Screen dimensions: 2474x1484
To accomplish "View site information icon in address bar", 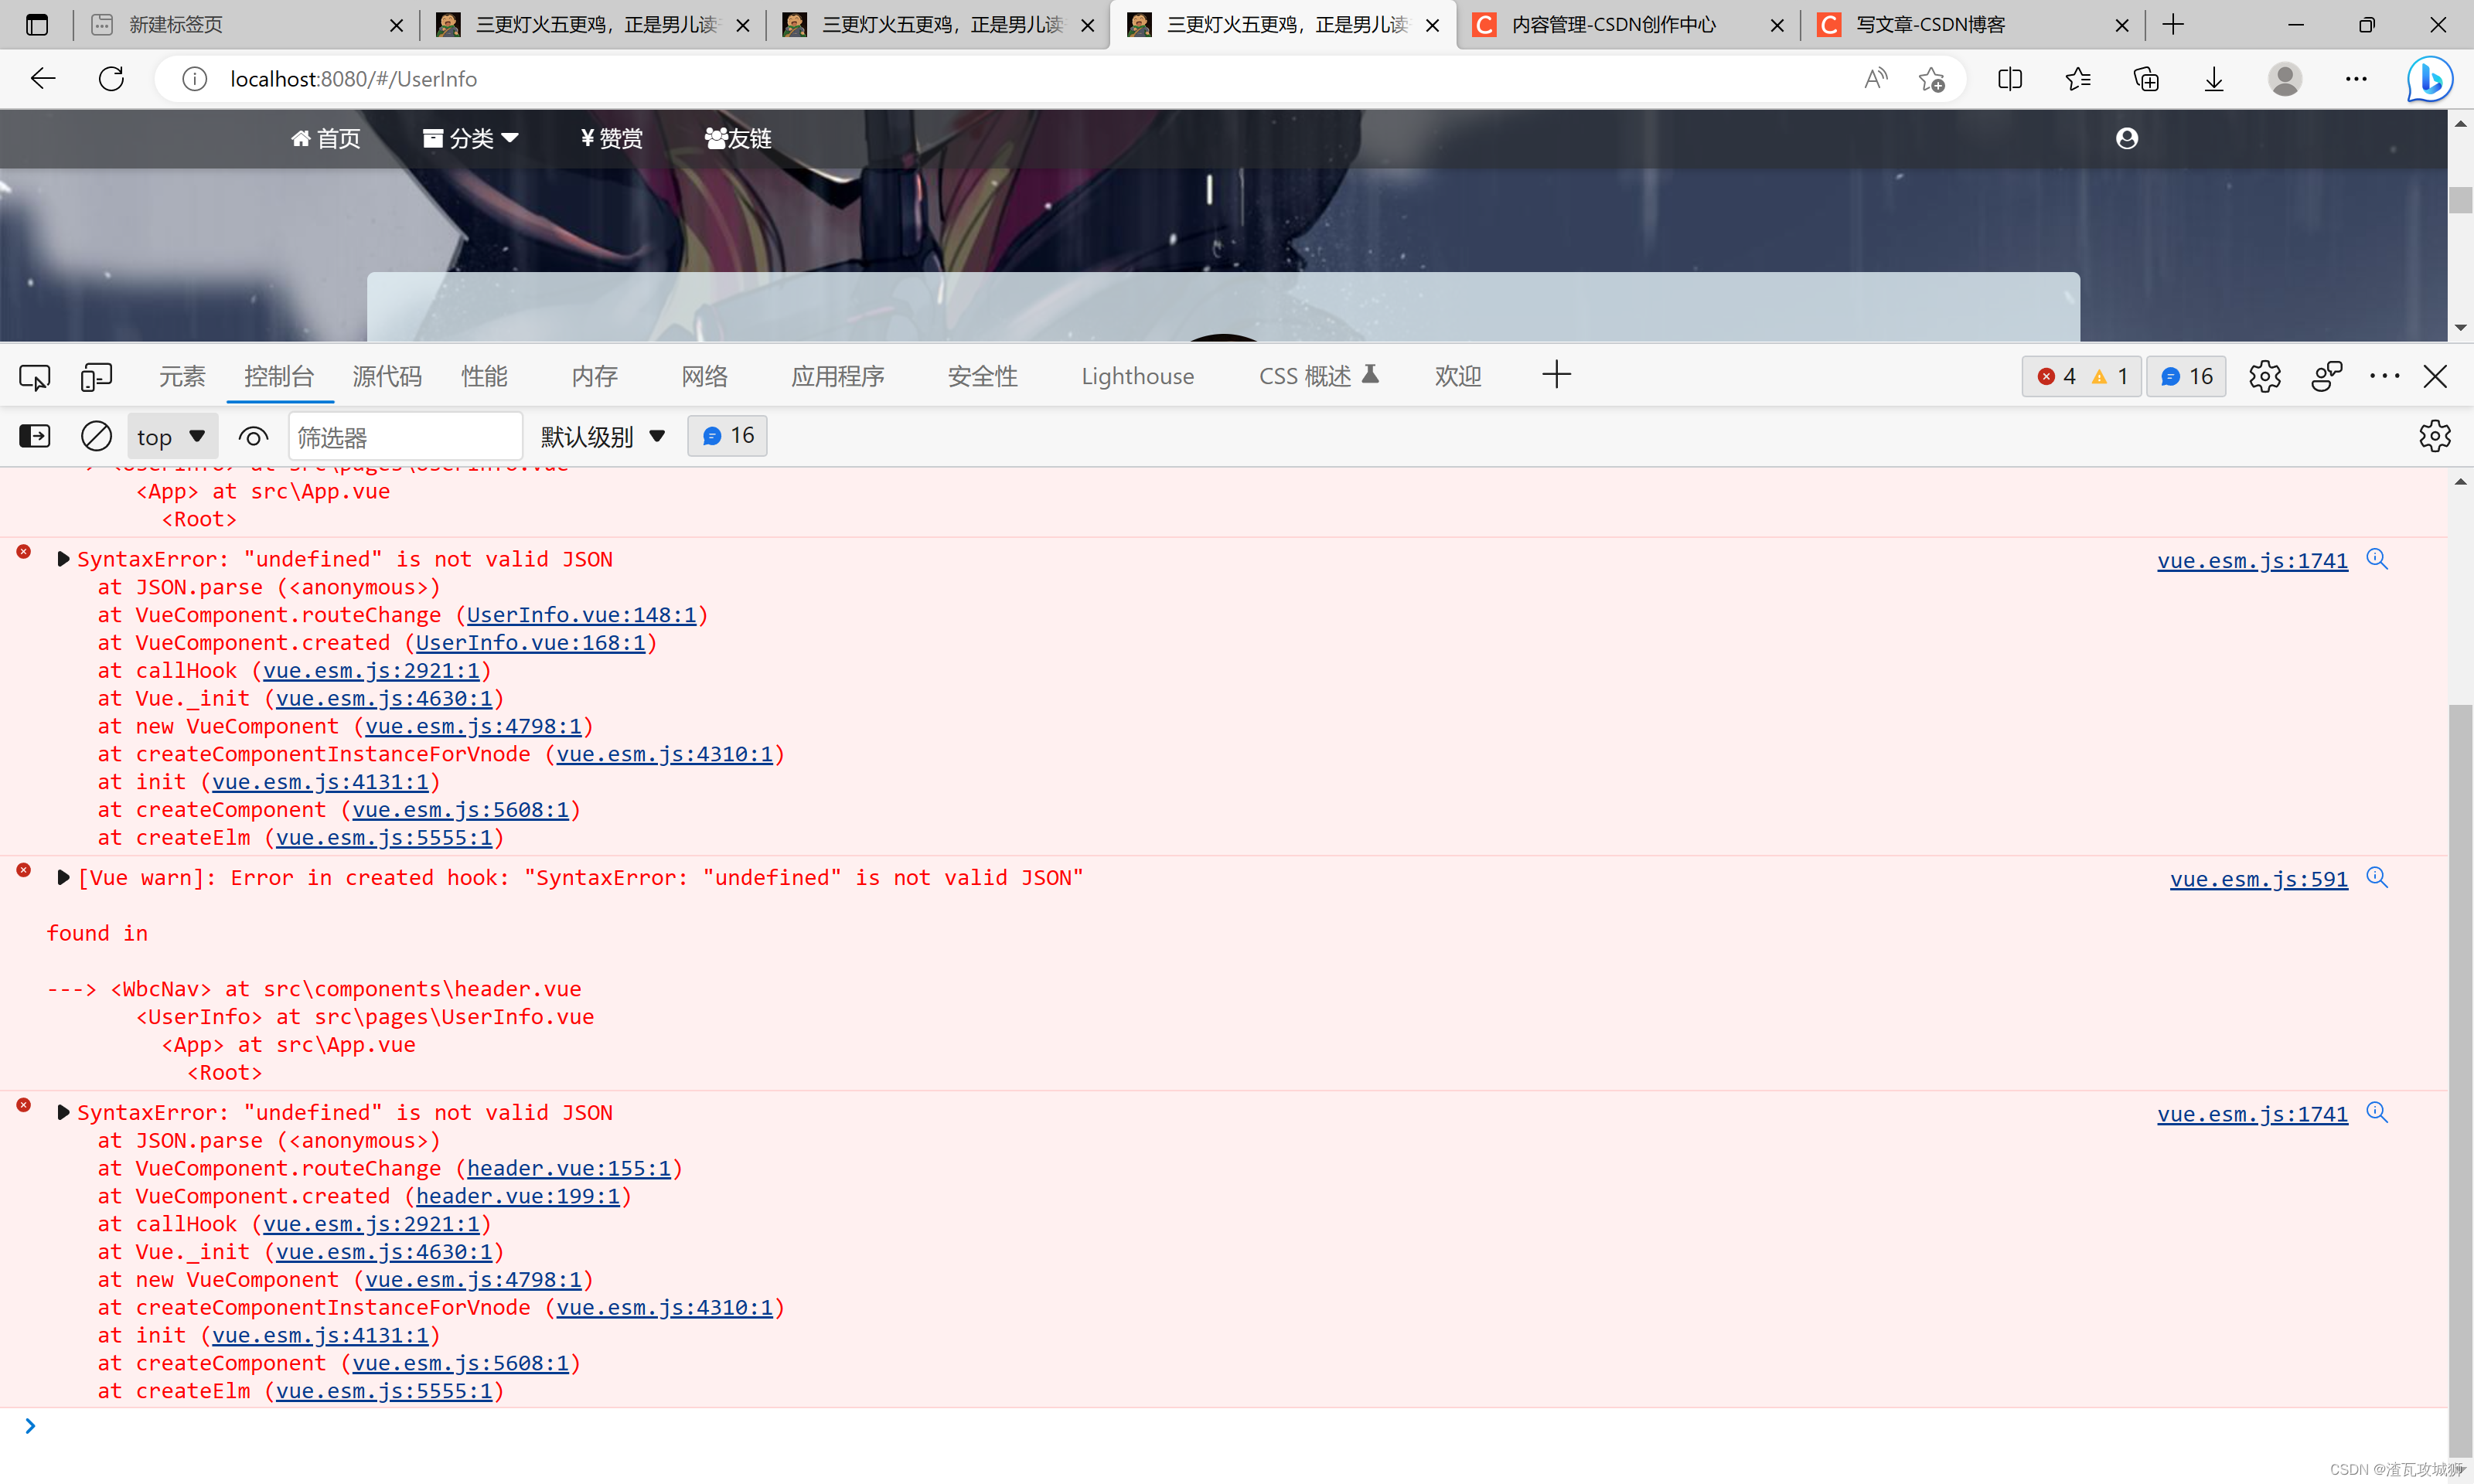I will [194, 78].
